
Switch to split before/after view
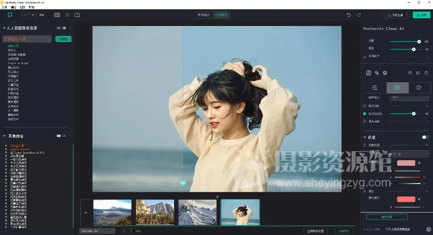77,15
